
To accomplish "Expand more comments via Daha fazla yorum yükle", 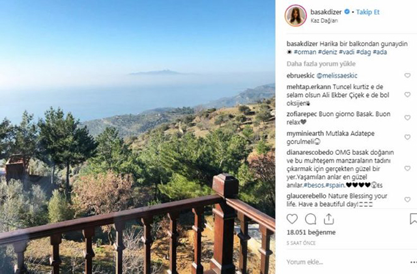I will click(321, 64).
